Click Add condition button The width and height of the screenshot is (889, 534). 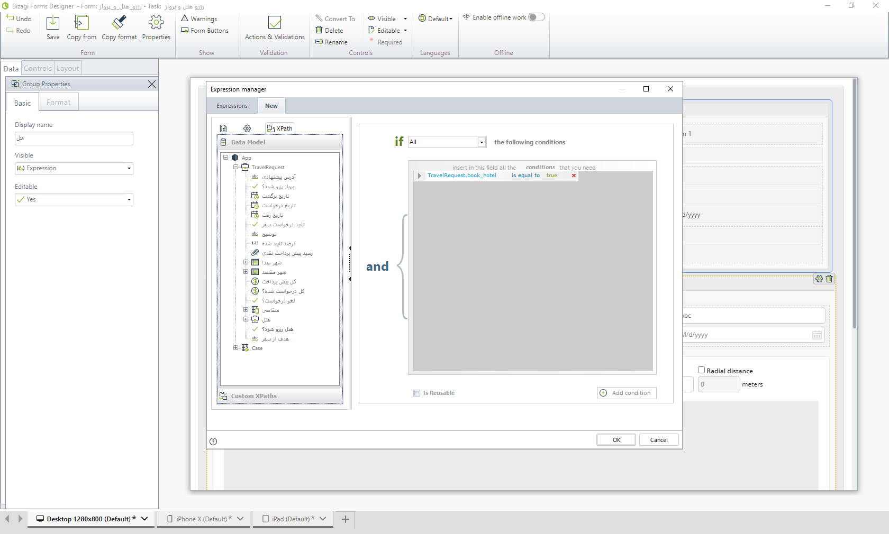point(627,393)
